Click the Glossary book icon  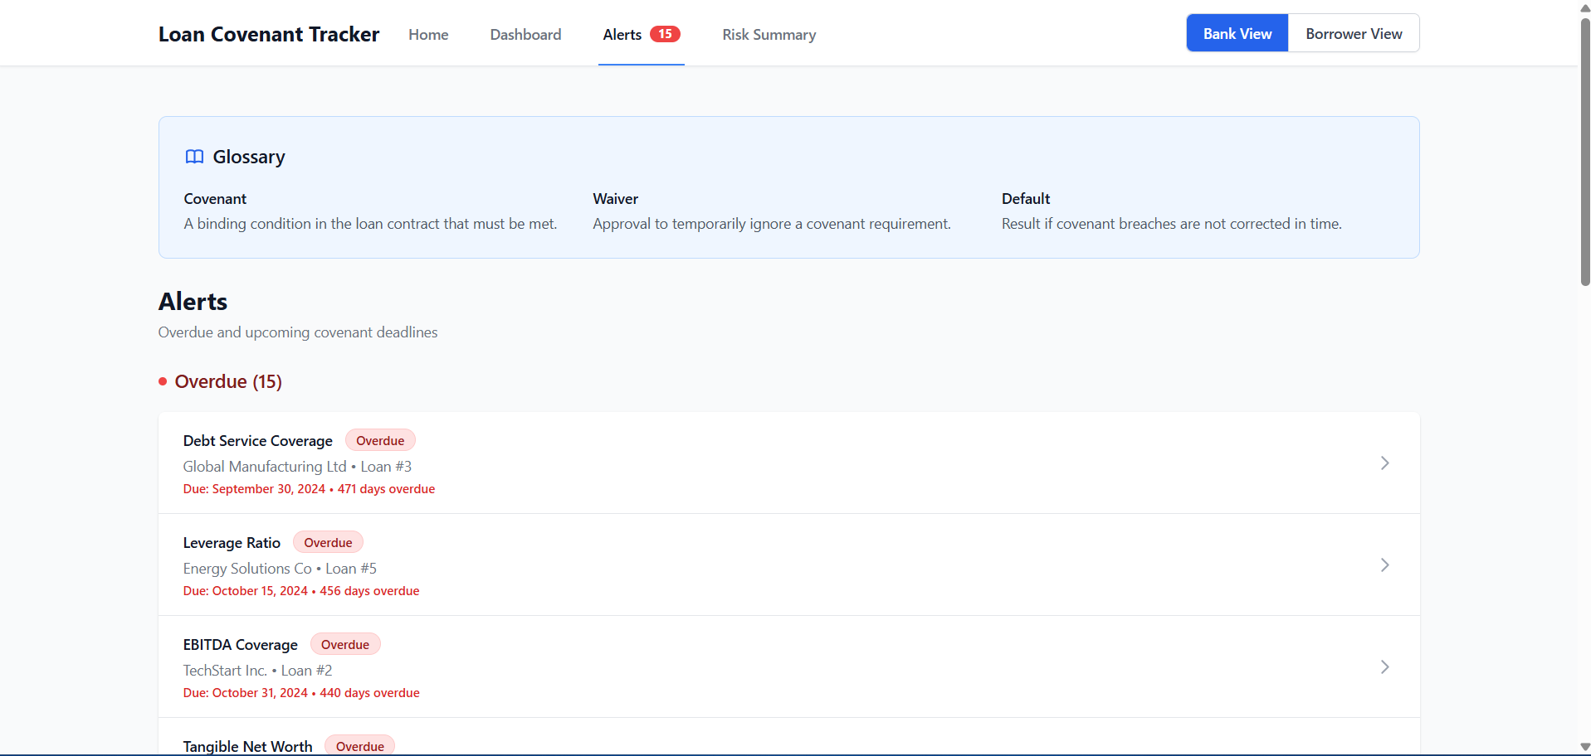[194, 157]
